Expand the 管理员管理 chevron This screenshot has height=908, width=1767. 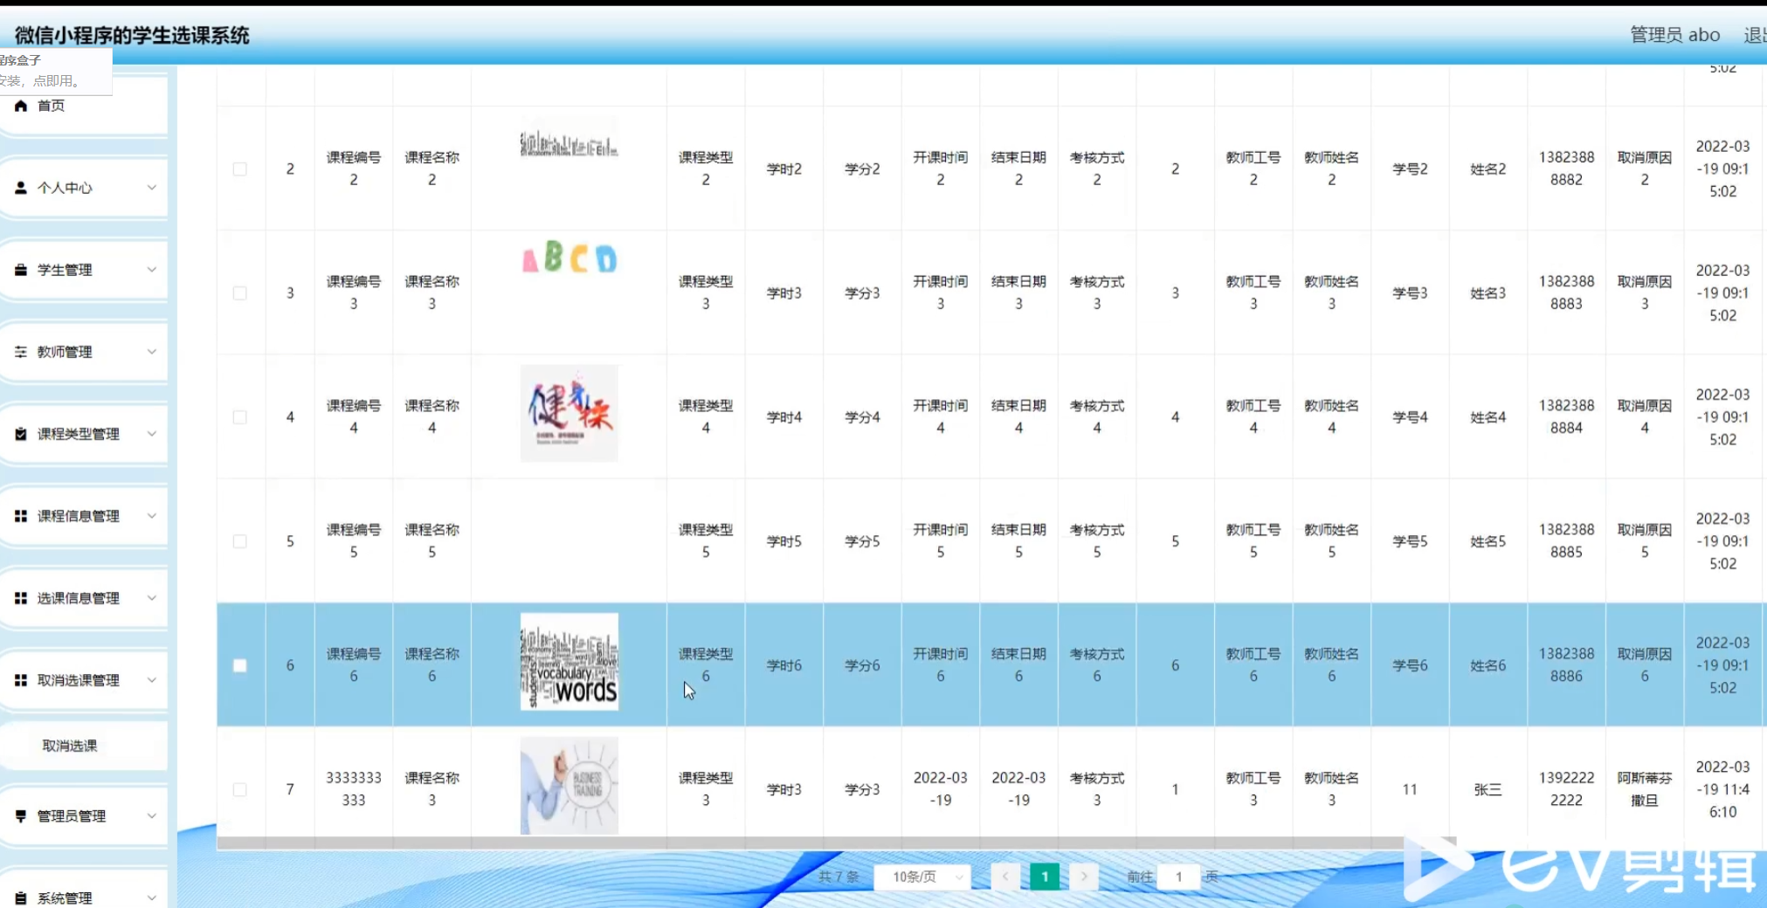click(151, 815)
